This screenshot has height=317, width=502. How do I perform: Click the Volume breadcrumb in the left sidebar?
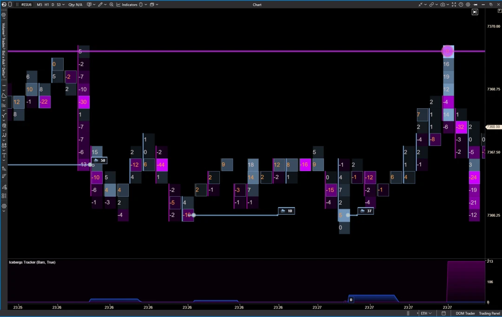point(4,29)
